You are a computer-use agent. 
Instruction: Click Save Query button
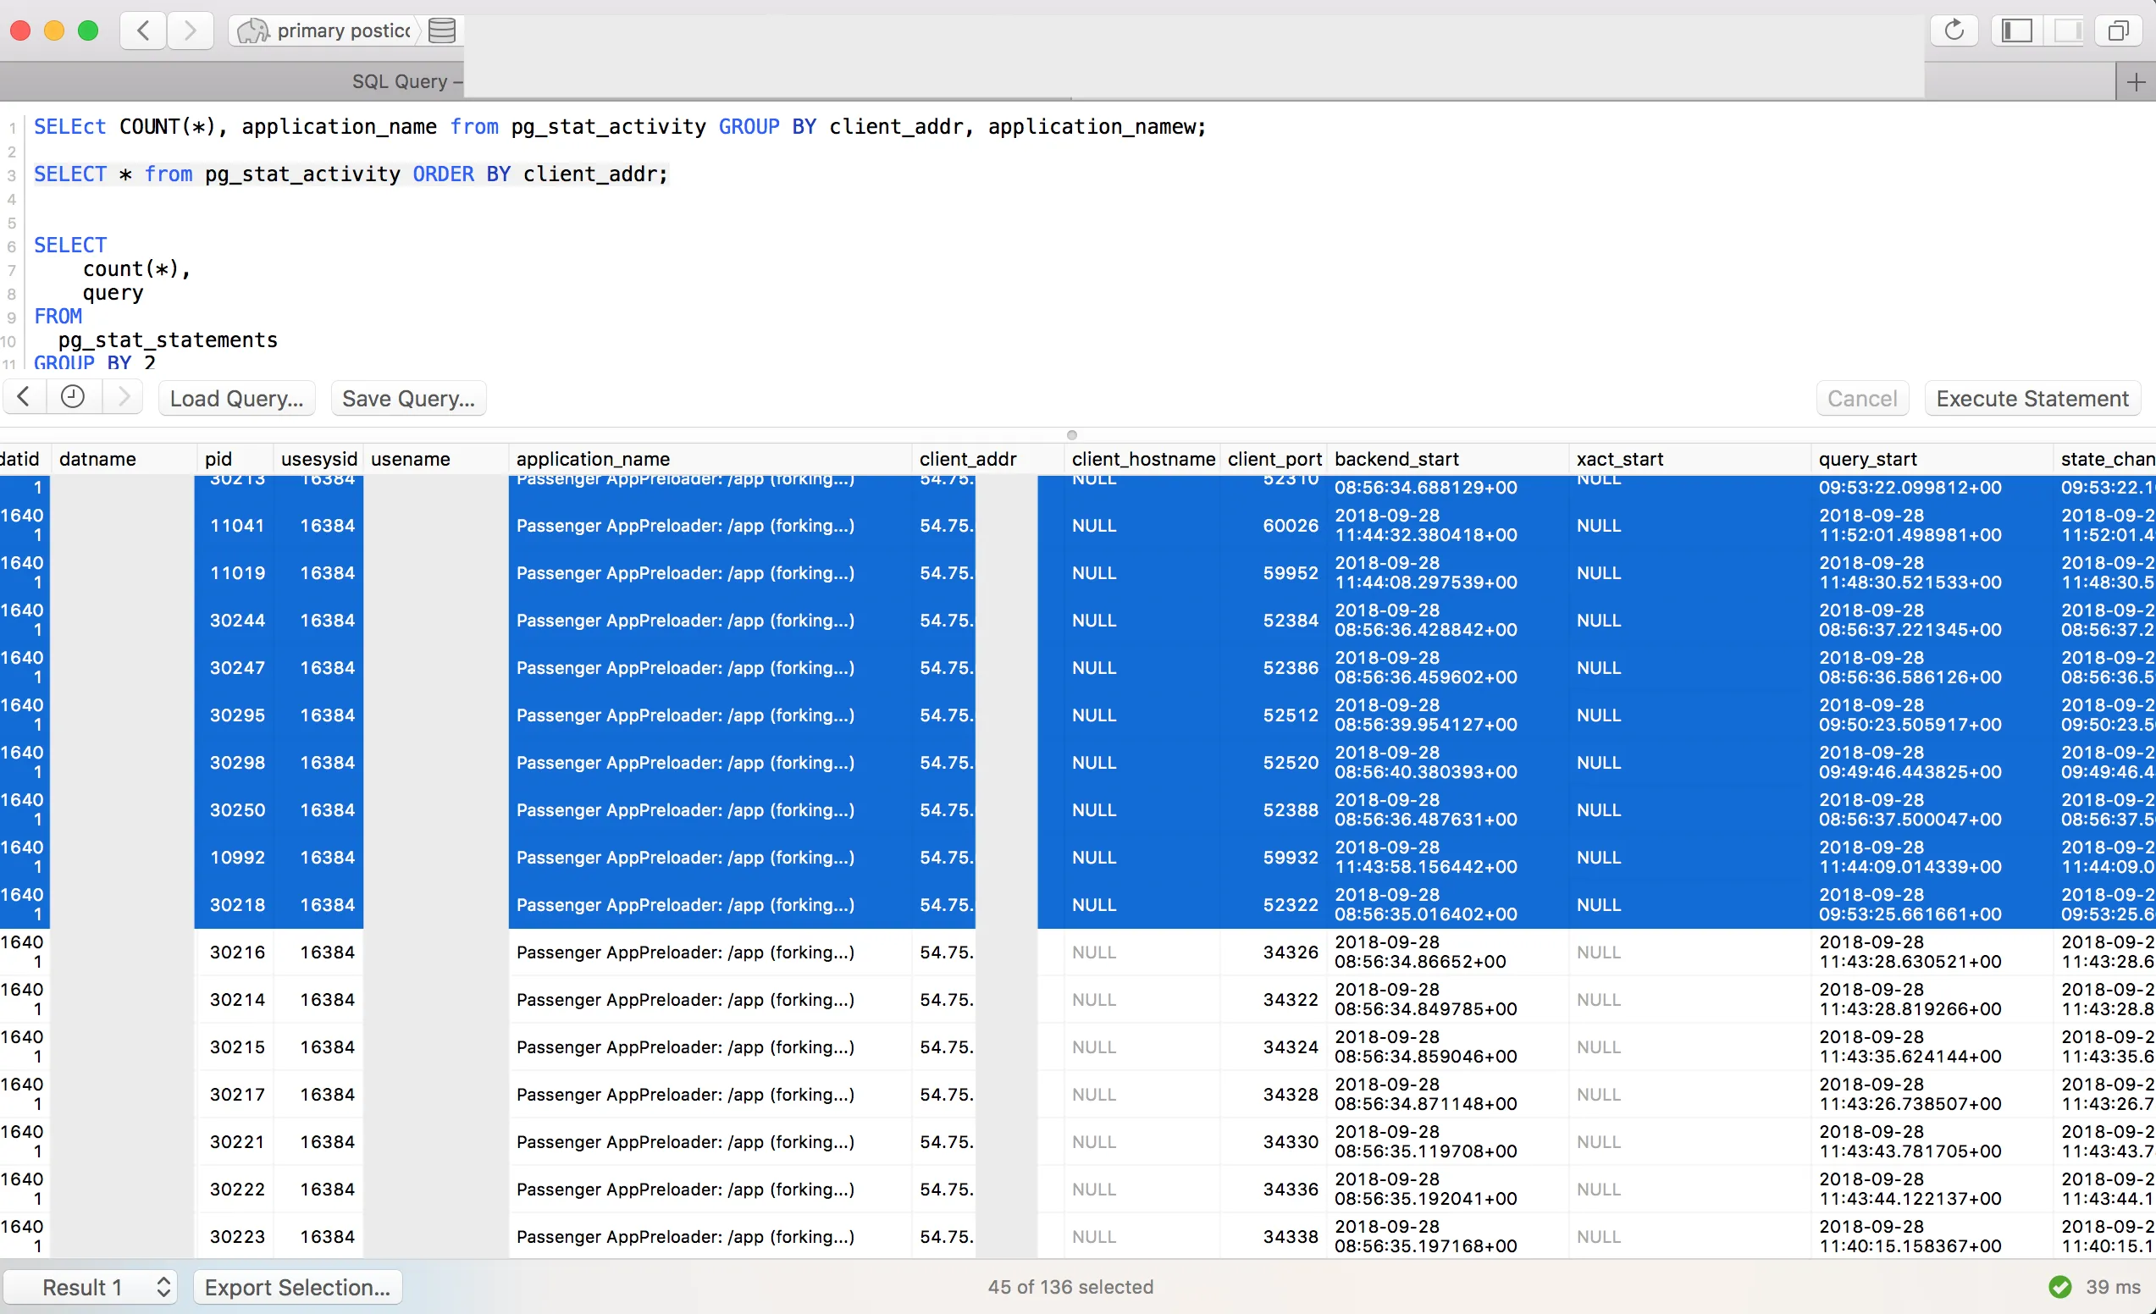pos(408,398)
